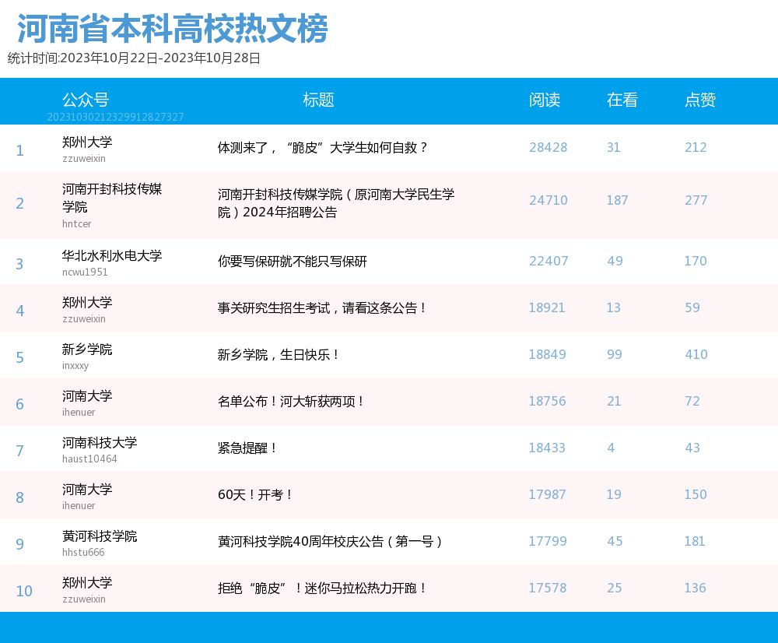Click the 点赞 column header
Image resolution: width=778 pixels, height=643 pixels.
700,100
